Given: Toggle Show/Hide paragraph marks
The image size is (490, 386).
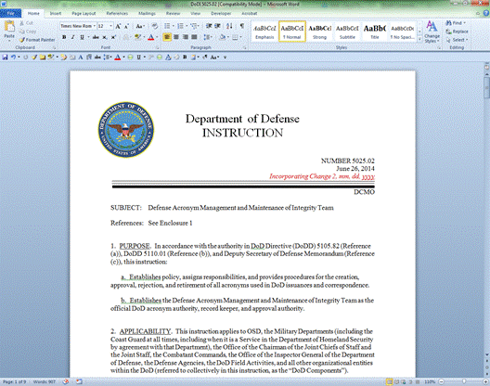Looking at the screenshot, I should pyautogui.click(x=242, y=26).
